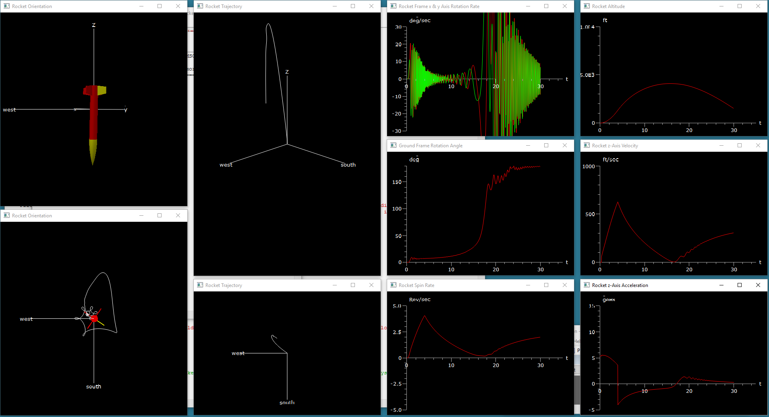The image size is (769, 417).
Task: Click the red 3D rocket body model
Action: click(x=93, y=117)
